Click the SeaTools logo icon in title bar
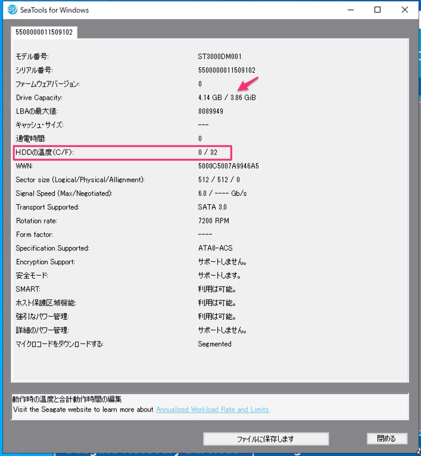The height and width of the screenshot is (456, 421). coord(12,10)
